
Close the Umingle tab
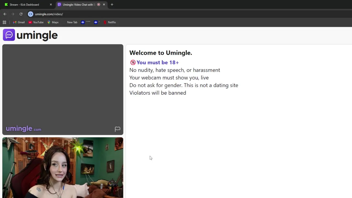[x=104, y=4]
